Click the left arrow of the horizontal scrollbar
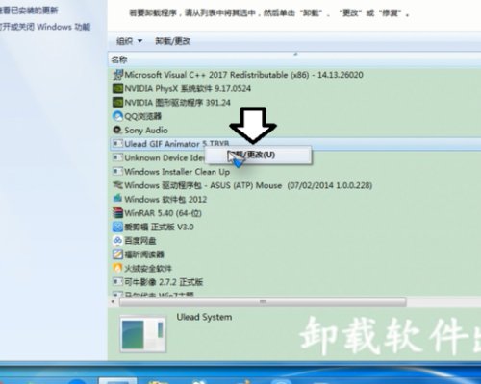 113,301
